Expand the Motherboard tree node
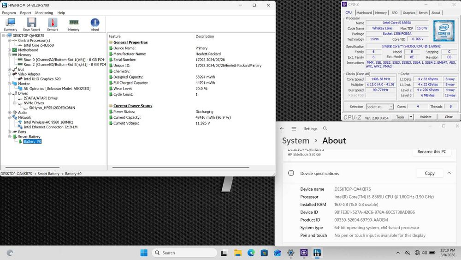 (x=9, y=50)
